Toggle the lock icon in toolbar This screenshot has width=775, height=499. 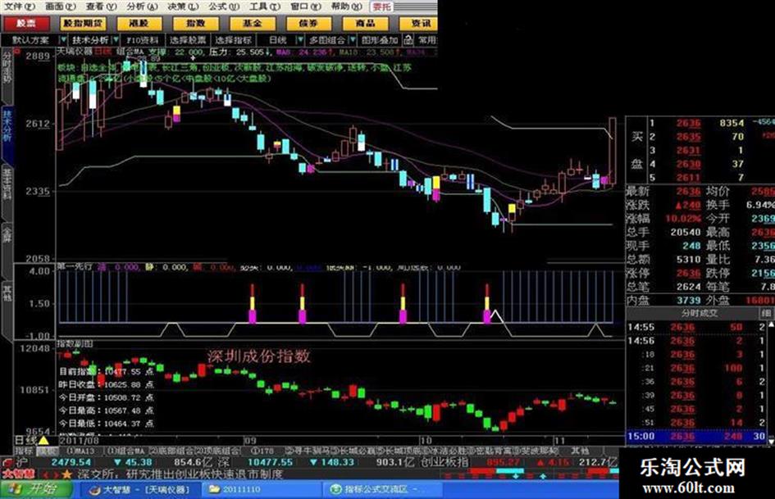[408, 40]
